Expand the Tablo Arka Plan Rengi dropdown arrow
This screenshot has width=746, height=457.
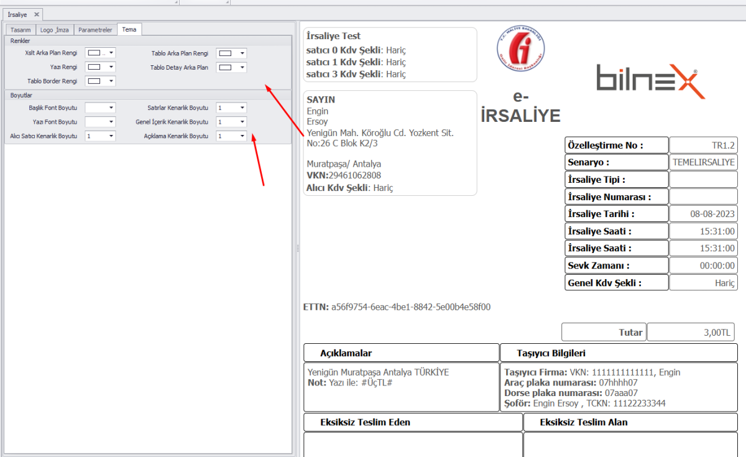pyautogui.click(x=242, y=53)
